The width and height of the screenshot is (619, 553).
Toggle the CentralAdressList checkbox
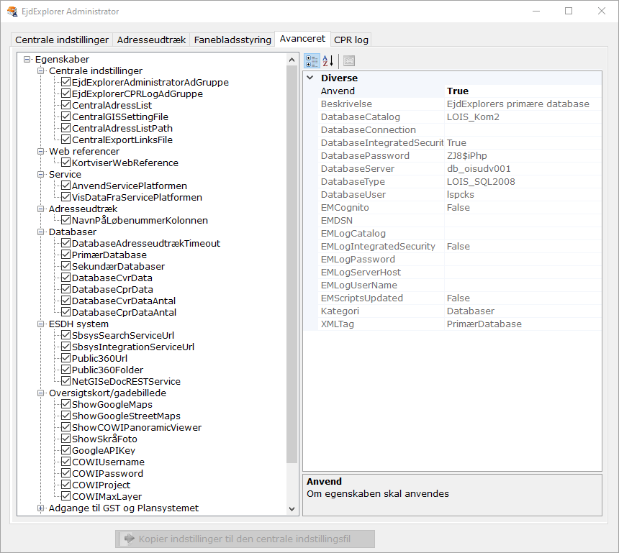click(65, 105)
